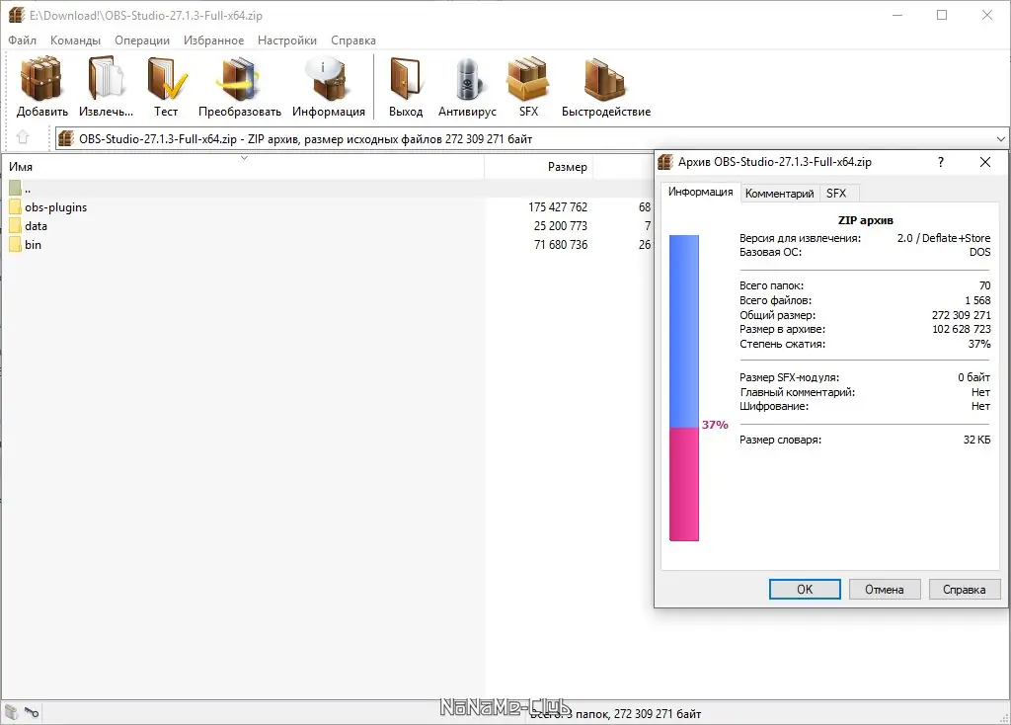The height and width of the screenshot is (725, 1011).
Task: Sort by the Имя column header
Action: [x=243, y=166]
